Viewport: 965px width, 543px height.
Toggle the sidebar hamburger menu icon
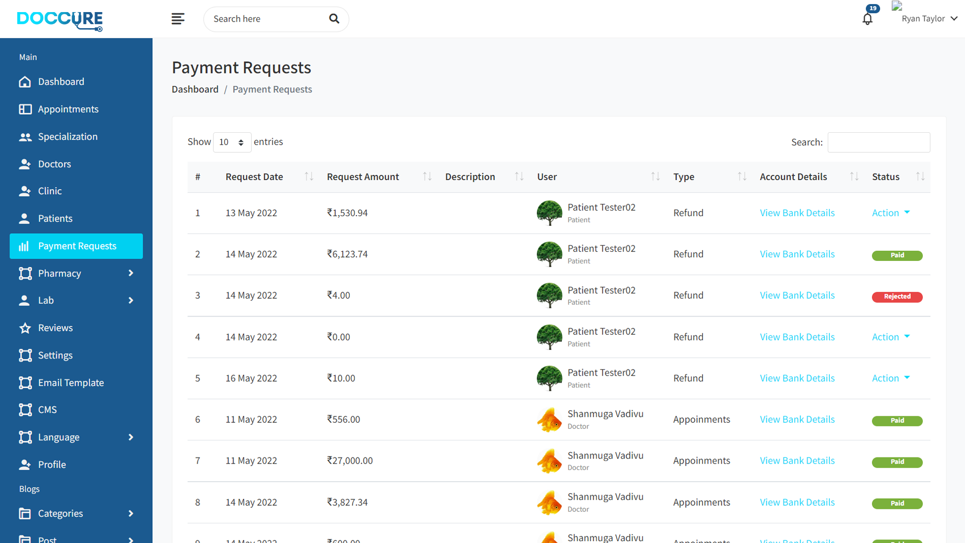coord(178,19)
